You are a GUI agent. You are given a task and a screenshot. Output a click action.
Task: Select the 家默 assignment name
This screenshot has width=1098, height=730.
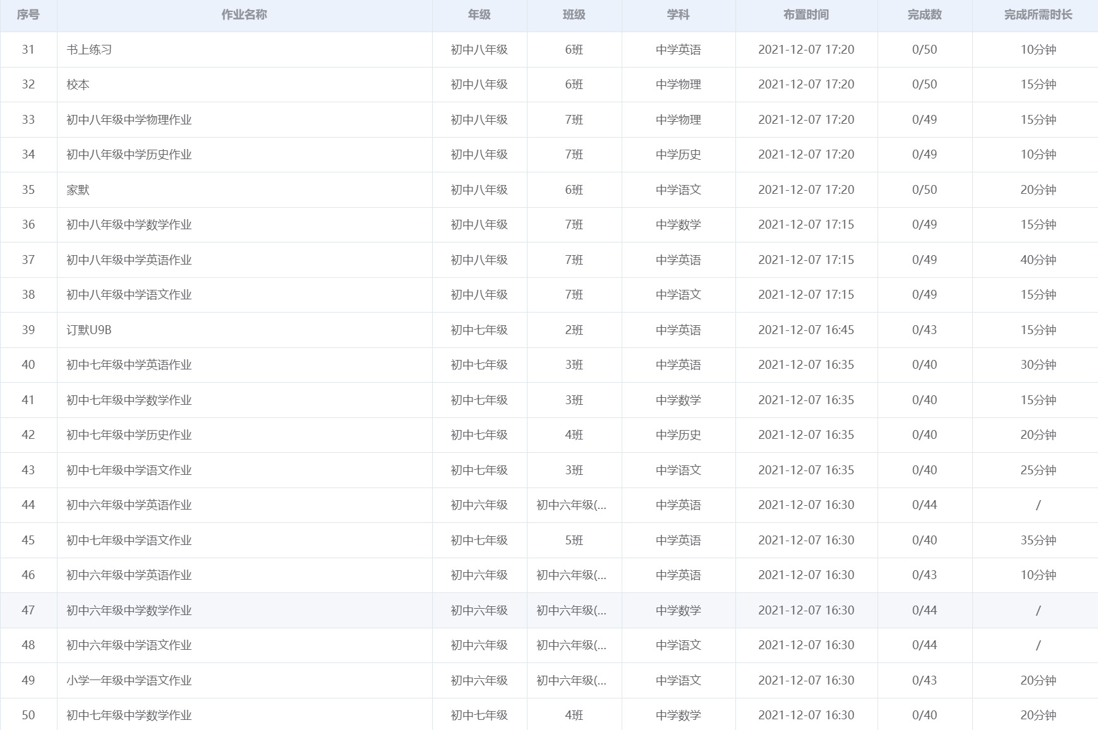78,190
